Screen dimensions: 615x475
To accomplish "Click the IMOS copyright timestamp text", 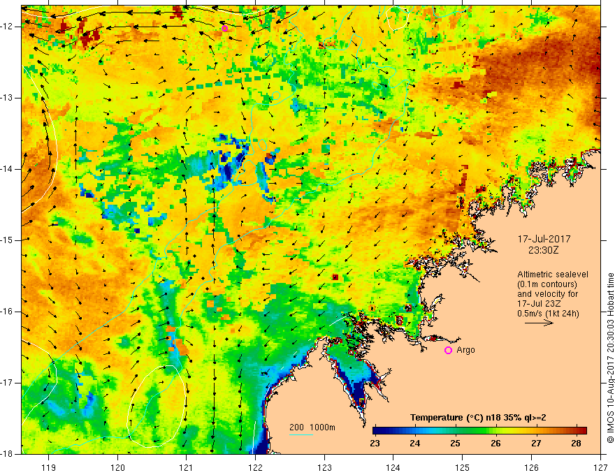I will 610,358.
